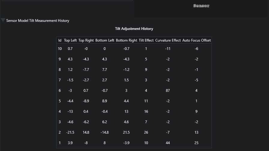The width and height of the screenshot is (269, 151).
Task: Click the Sensor Model Tilt Measurement History label
Action: (x=38, y=21)
